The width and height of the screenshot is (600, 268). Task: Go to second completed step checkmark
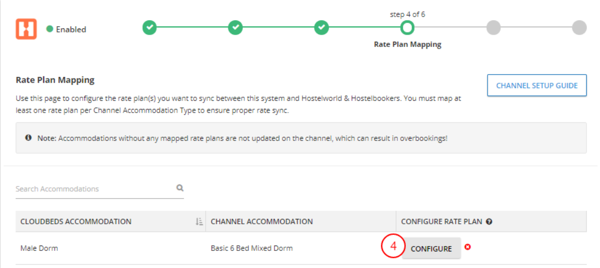click(x=235, y=27)
